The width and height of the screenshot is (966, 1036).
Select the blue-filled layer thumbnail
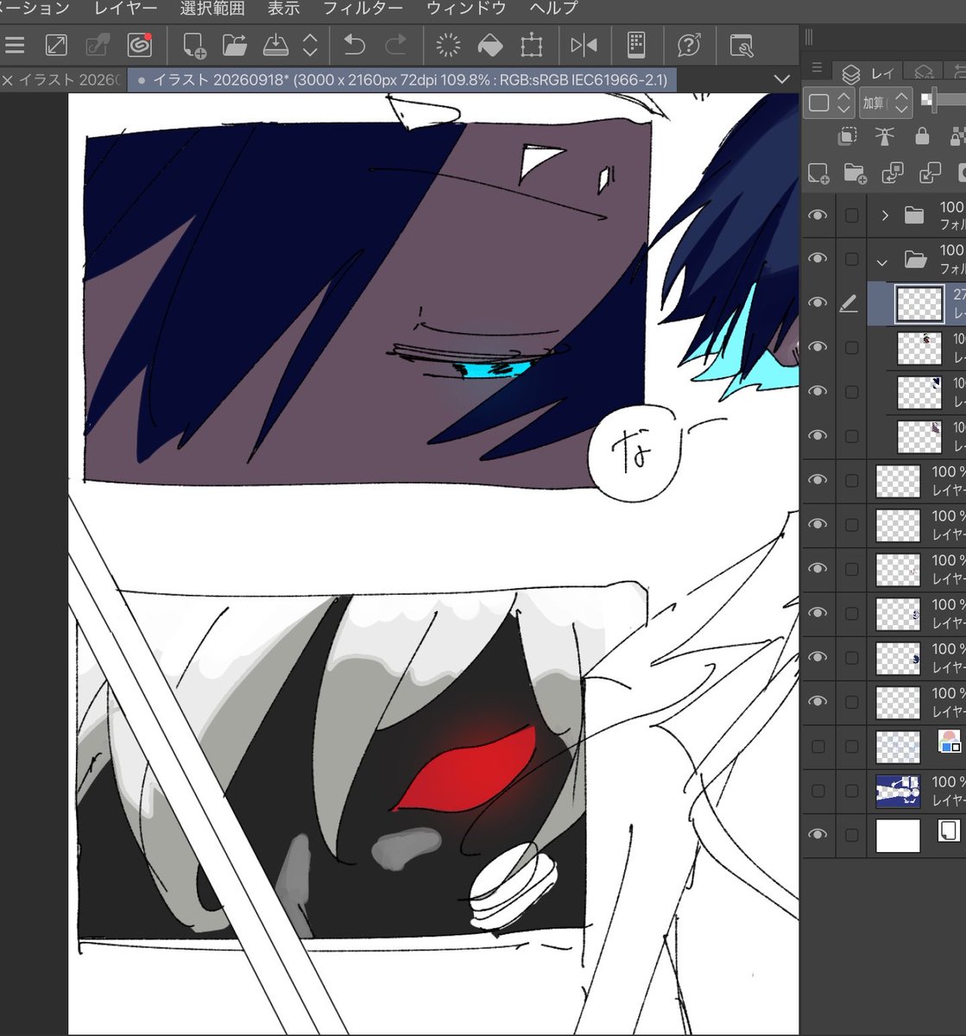[x=898, y=791]
